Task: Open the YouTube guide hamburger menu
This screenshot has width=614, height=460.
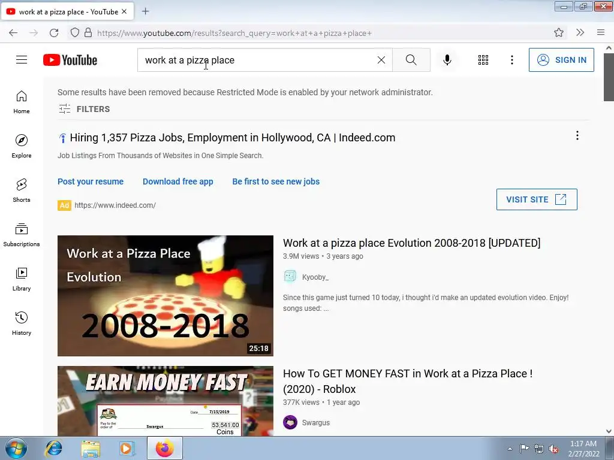Action: (22, 60)
